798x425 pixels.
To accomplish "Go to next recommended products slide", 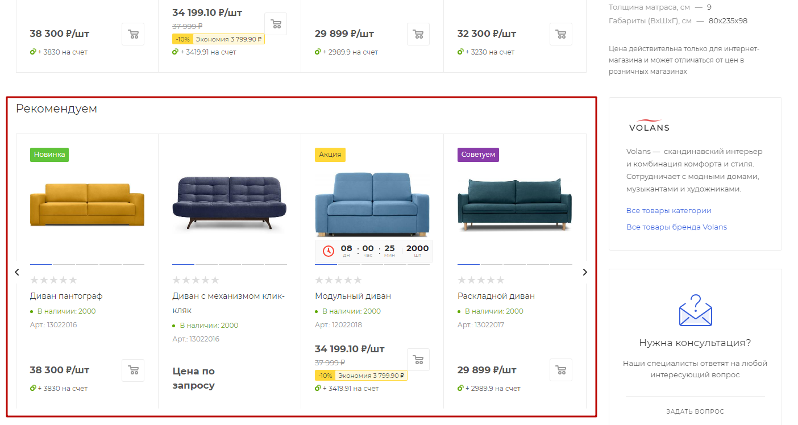I will [x=585, y=272].
